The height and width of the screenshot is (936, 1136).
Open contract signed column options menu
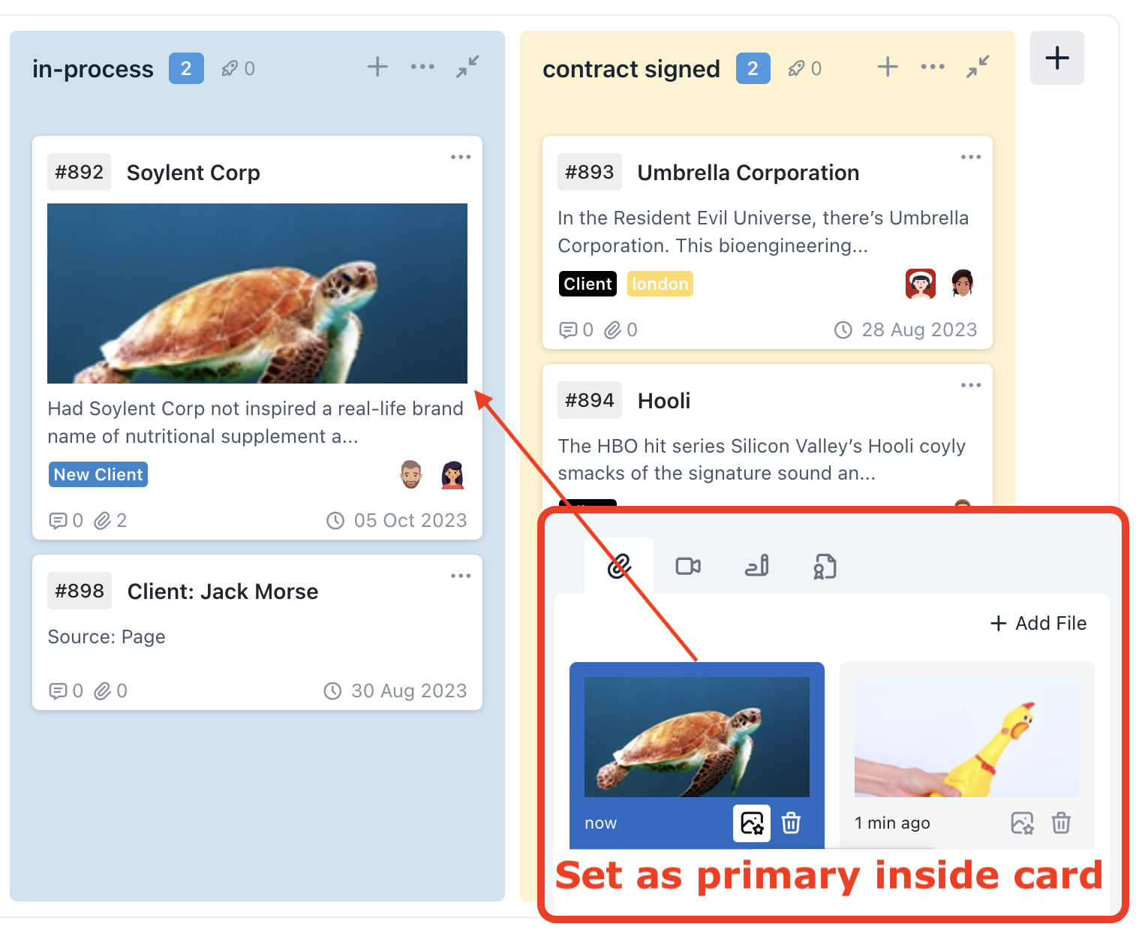point(933,67)
